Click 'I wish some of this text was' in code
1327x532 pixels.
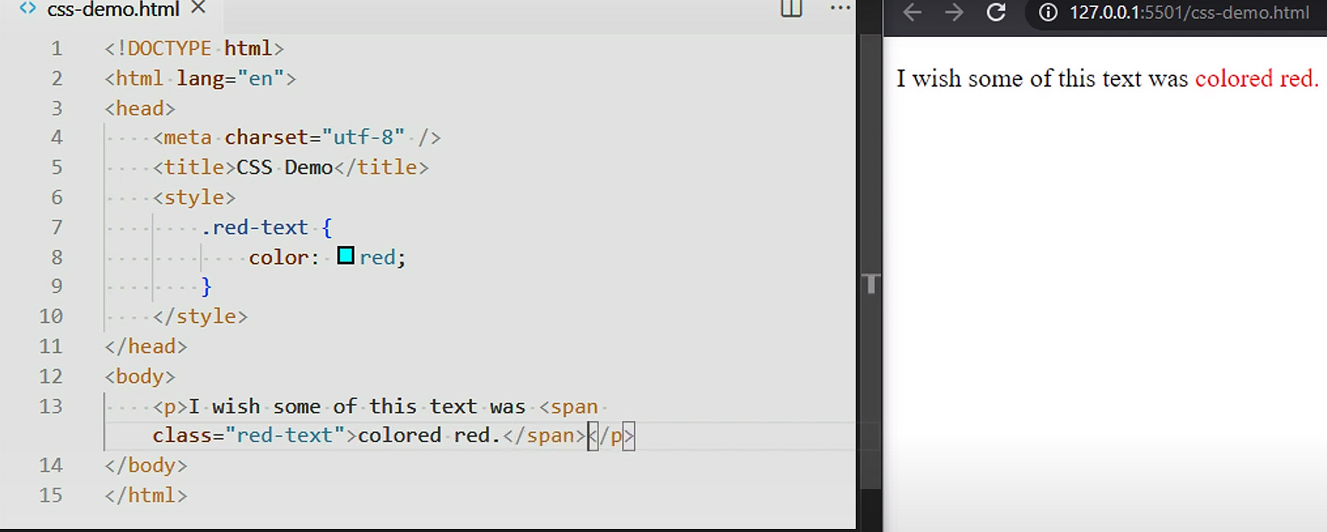357,407
